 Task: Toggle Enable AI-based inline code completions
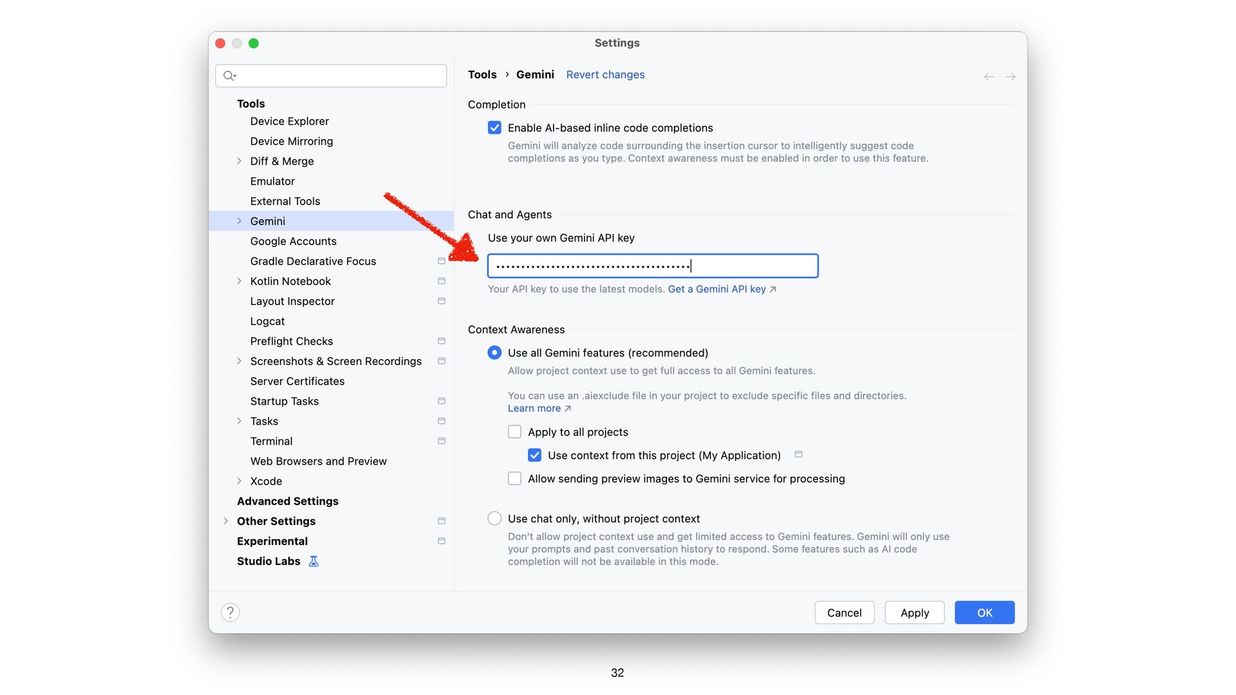click(494, 128)
